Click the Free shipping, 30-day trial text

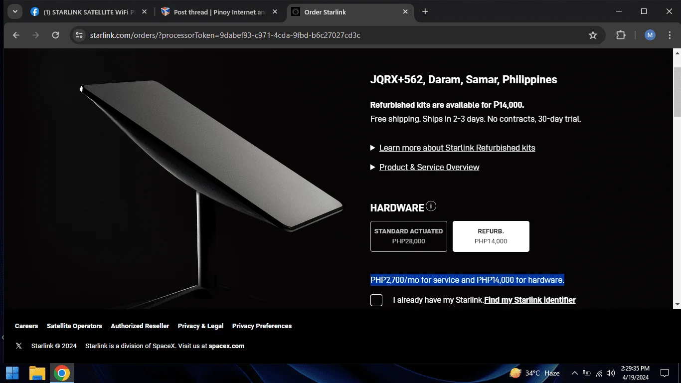[476, 119]
